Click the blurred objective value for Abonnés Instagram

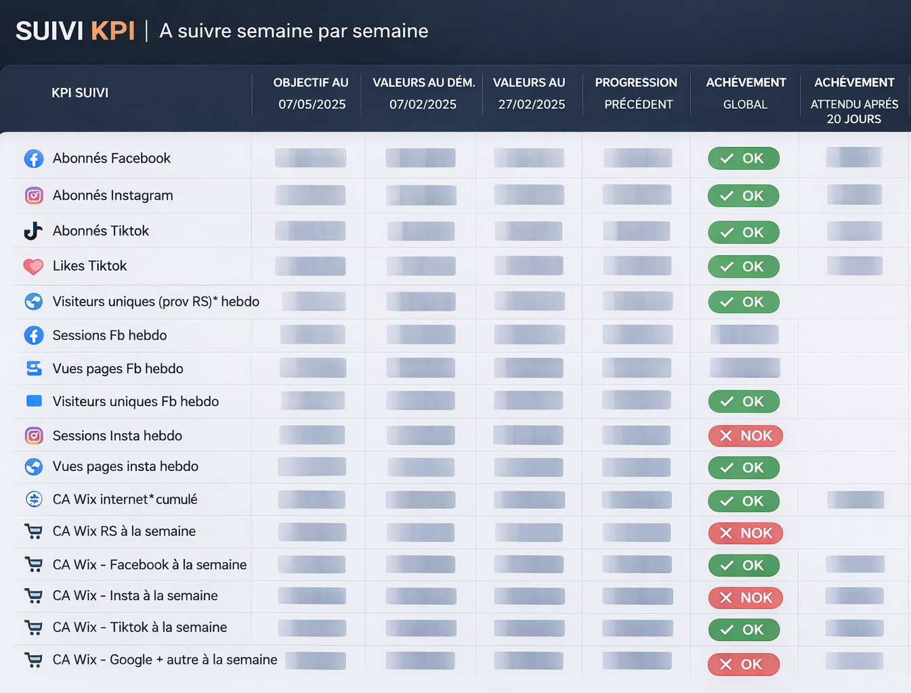tap(310, 196)
